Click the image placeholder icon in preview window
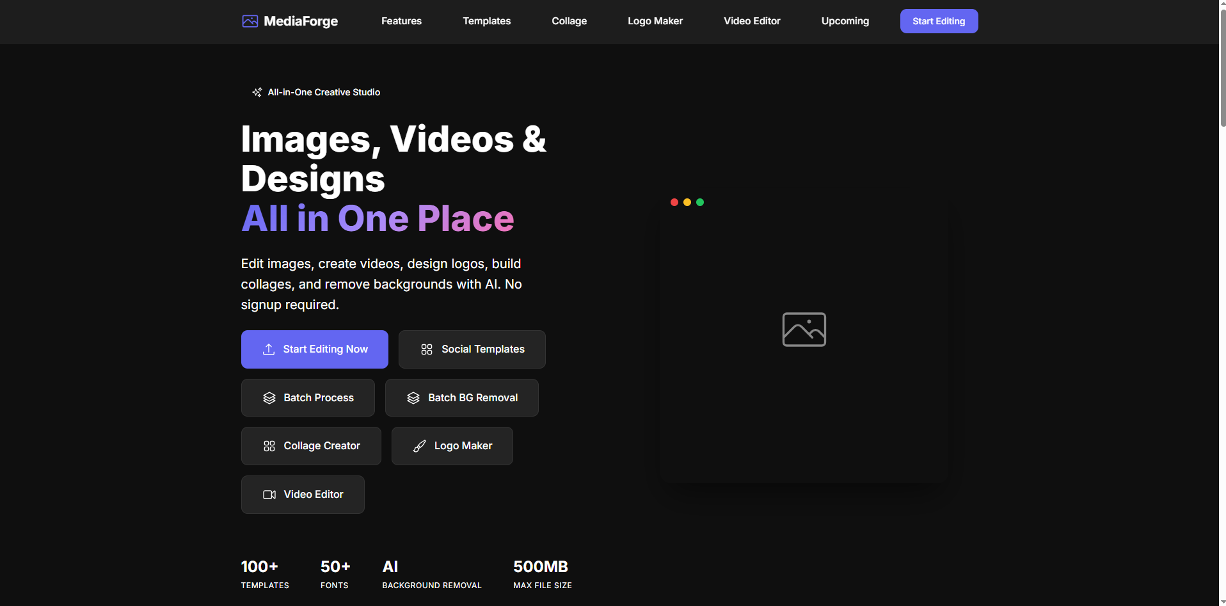Image resolution: width=1226 pixels, height=606 pixels. (804, 329)
